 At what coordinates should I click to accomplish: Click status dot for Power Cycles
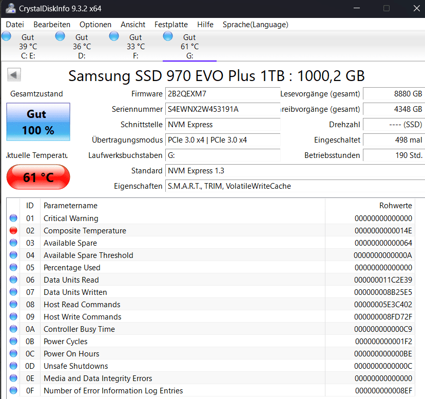click(13, 341)
